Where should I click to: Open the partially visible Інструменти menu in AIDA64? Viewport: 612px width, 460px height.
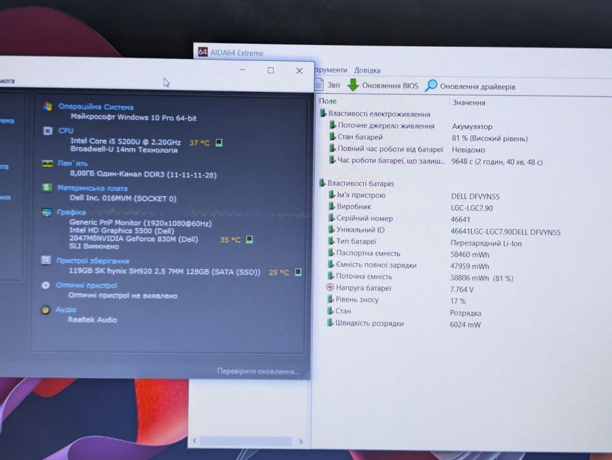coord(330,70)
